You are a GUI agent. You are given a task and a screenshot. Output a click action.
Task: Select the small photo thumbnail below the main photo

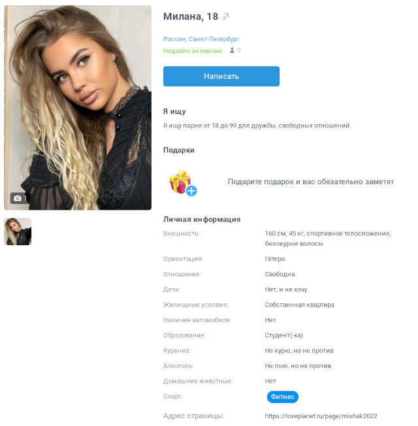coord(18,231)
